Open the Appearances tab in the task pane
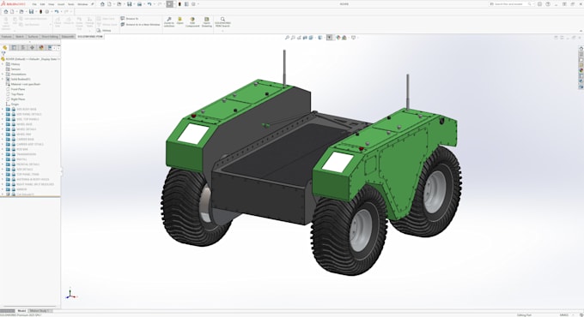 pyautogui.click(x=581, y=70)
